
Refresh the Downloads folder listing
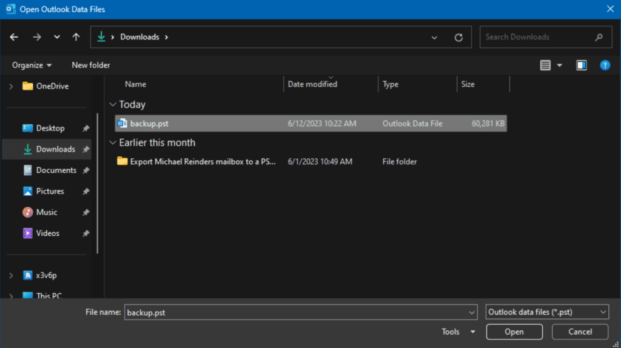458,38
